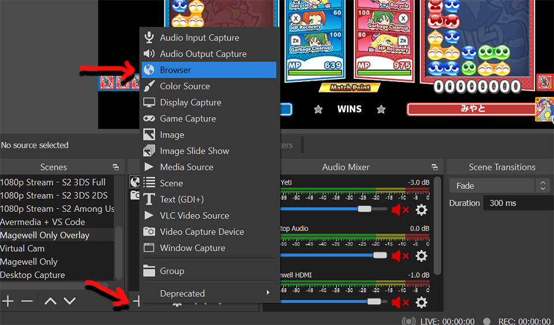Select scene 1080p Stream - S2 3DS Full
Image resolution: width=554 pixels, height=325 pixels.
pos(57,183)
